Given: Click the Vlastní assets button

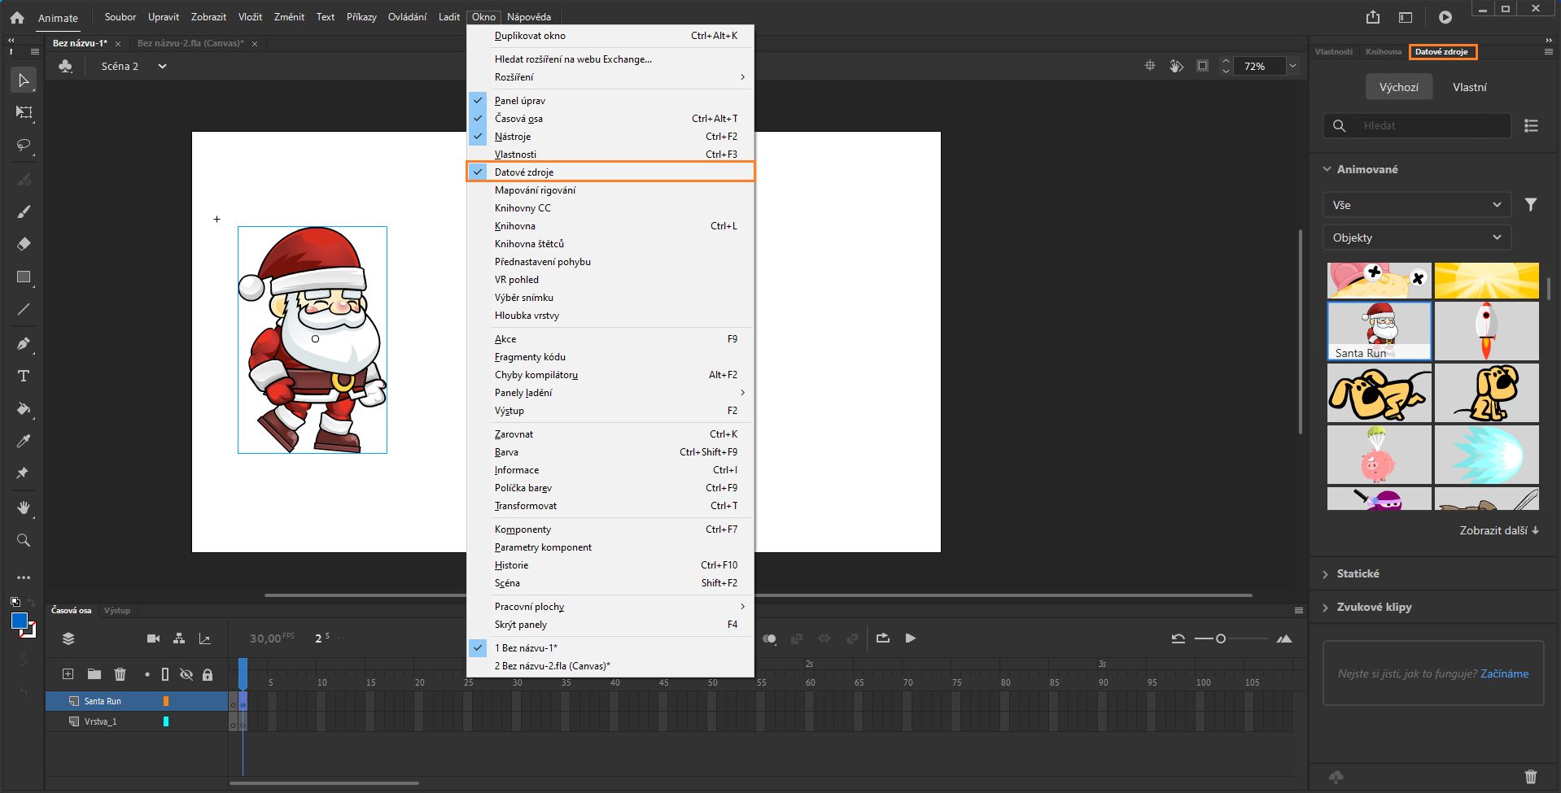Looking at the screenshot, I should 1470,87.
